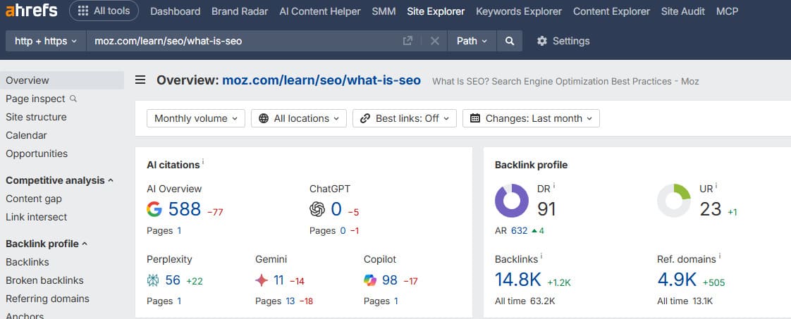Open Changes: Last month dropdown
The width and height of the screenshot is (791, 319).
point(531,118)
